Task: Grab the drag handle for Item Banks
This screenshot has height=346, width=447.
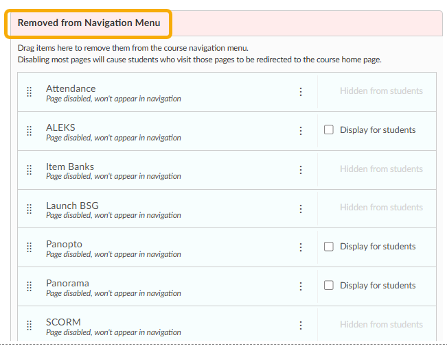Action: [x=29, y=170]
